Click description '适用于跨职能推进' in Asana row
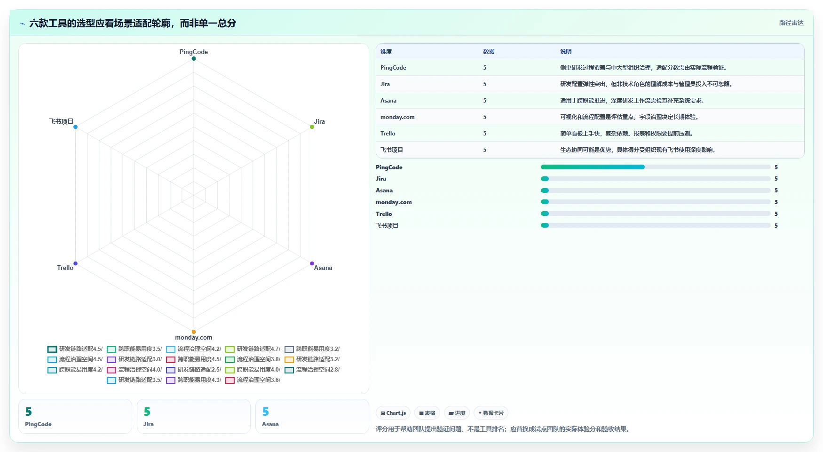Viewport: 823px width, 452px height. click(x=583, y=101)
